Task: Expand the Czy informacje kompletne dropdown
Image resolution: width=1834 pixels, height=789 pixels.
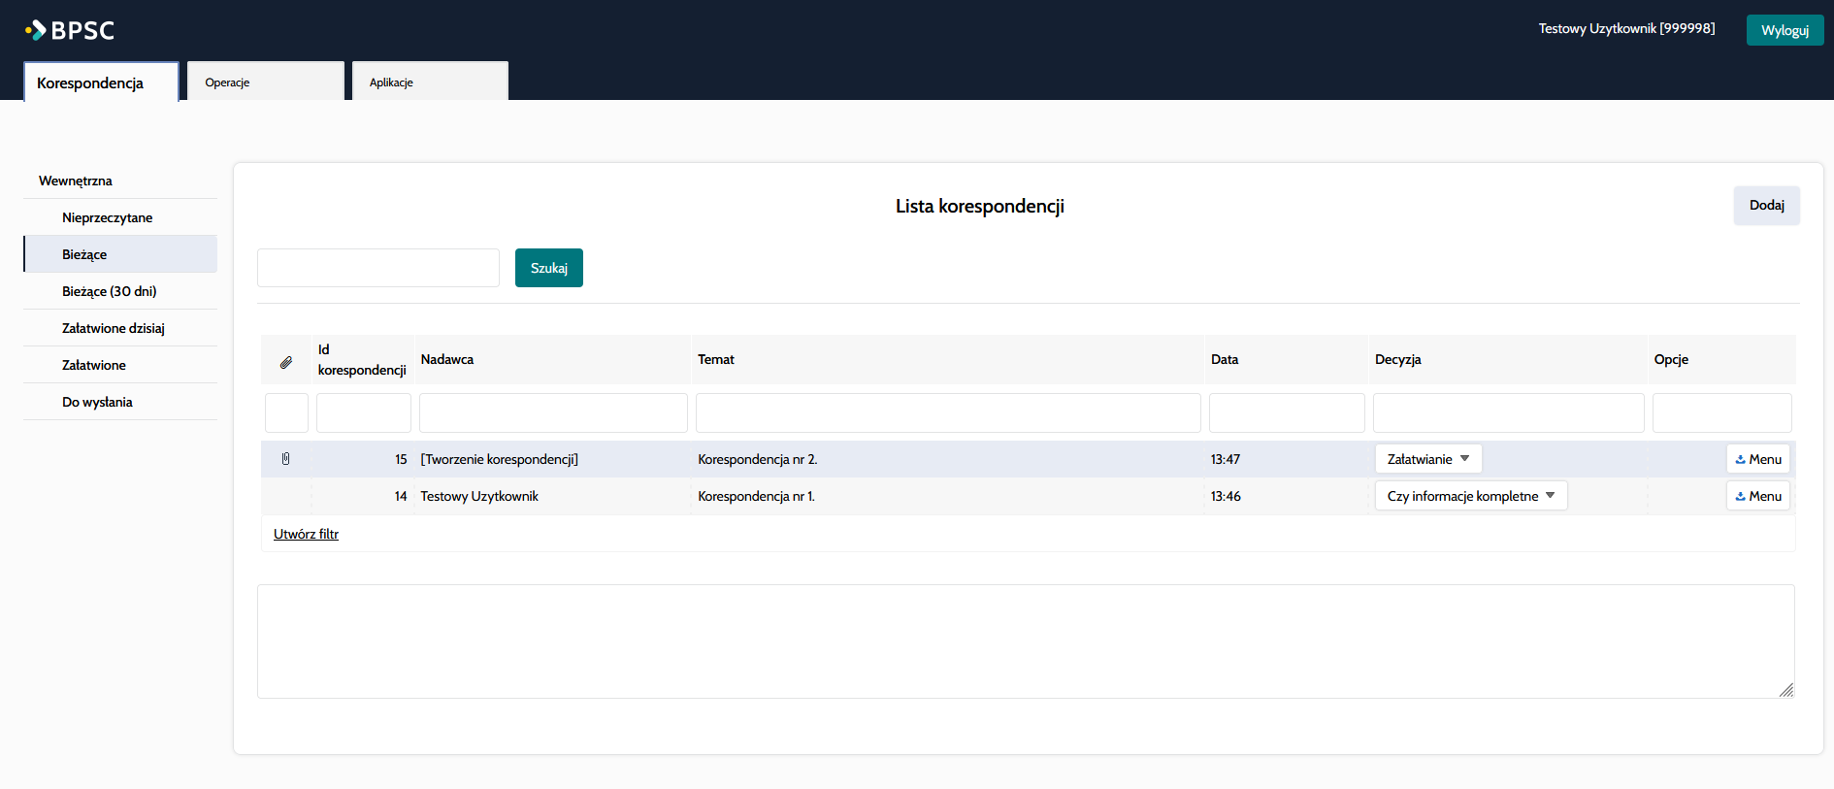Action: tap(1470, 496)
